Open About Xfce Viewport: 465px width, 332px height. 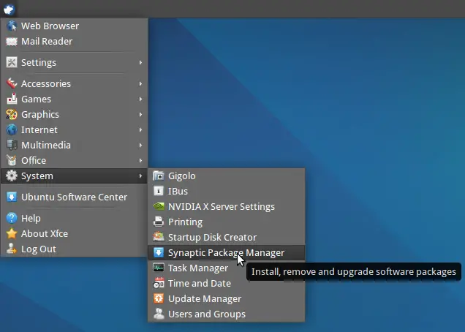[74, 234]
